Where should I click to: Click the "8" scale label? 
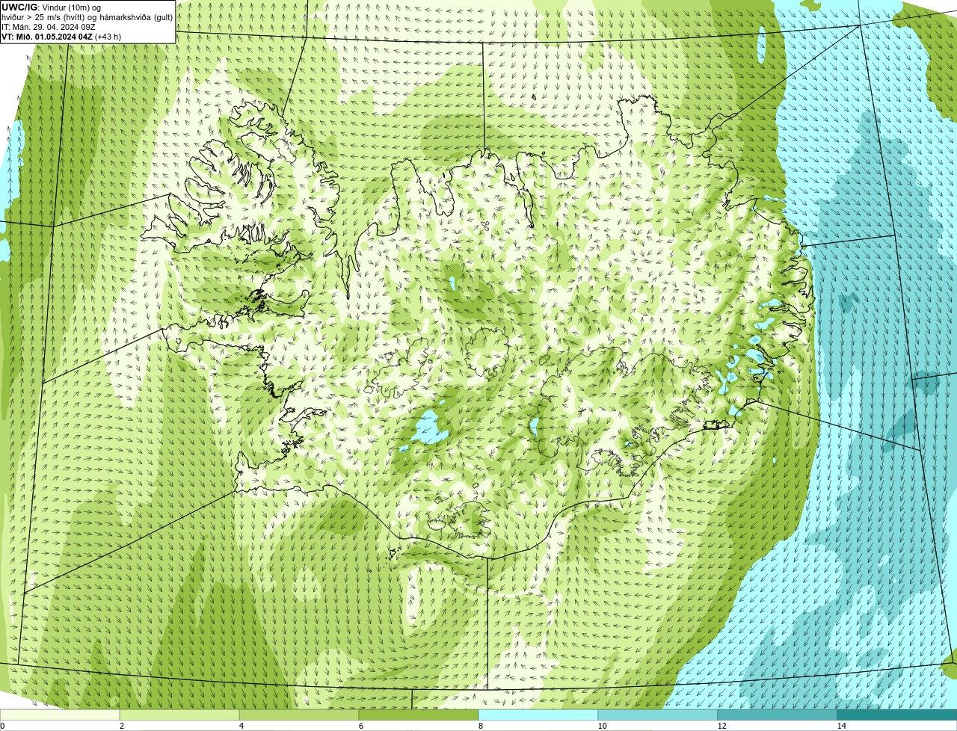480,726
